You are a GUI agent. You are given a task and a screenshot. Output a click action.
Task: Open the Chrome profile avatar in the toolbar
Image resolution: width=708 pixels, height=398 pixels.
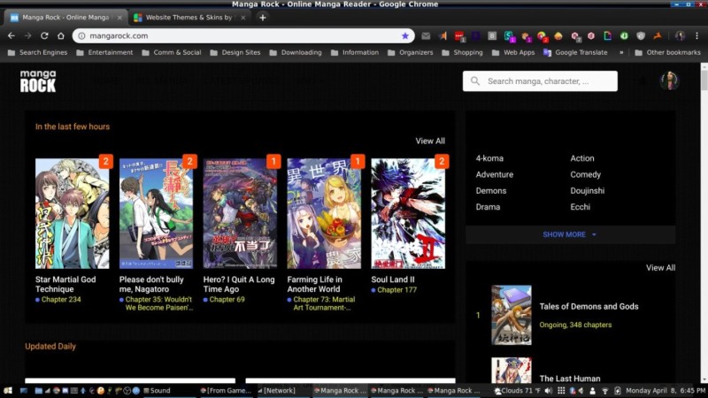point(680,35)
